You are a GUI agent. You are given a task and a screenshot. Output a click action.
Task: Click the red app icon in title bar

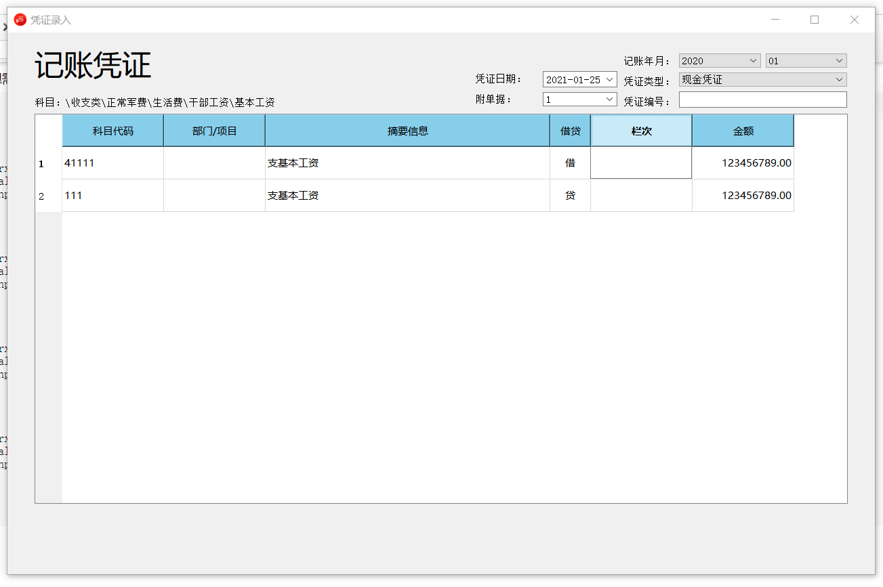click(x=20, y=20)
